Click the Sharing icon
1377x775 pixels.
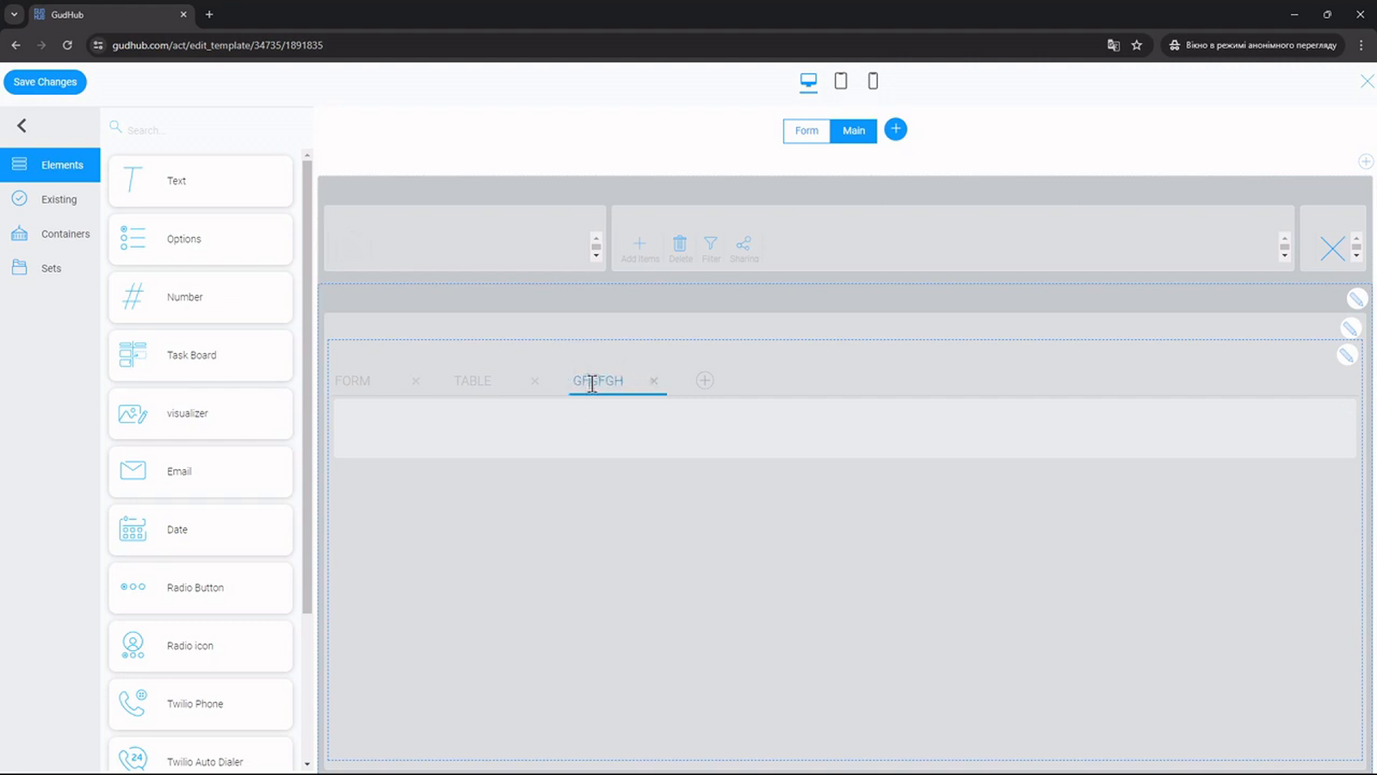[744, 244]
